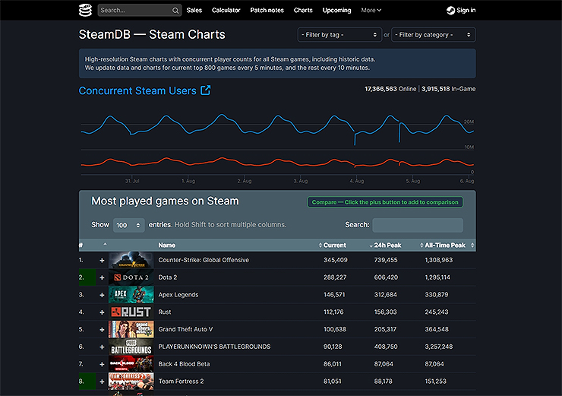Screen dimensions: 562x396
Task: Open the Calculator page
Action: click(226, 11)
